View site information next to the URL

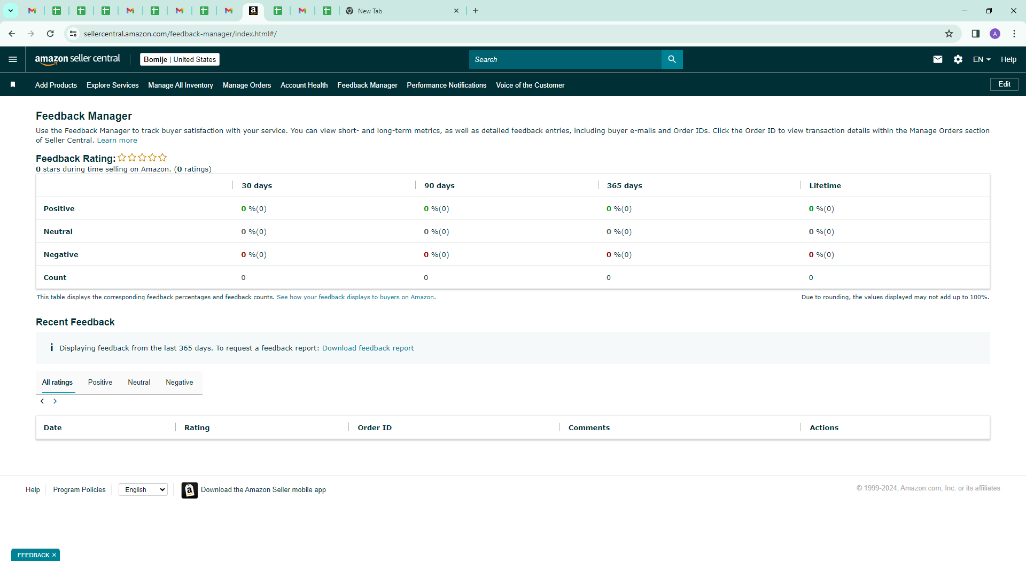tap(73, 34)
